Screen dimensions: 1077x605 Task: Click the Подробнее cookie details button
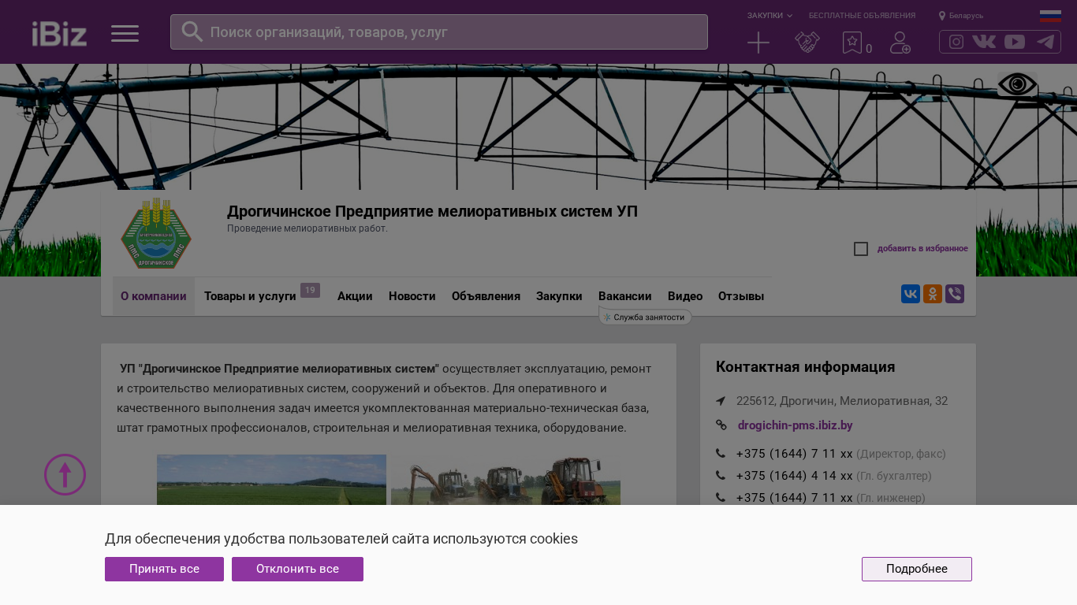[x=917, y=569]
